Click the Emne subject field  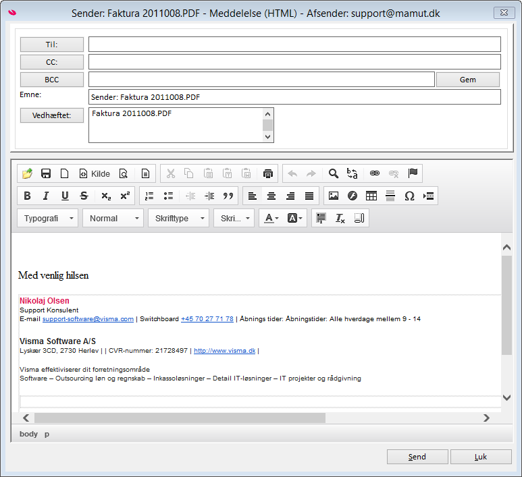(294, 96)
